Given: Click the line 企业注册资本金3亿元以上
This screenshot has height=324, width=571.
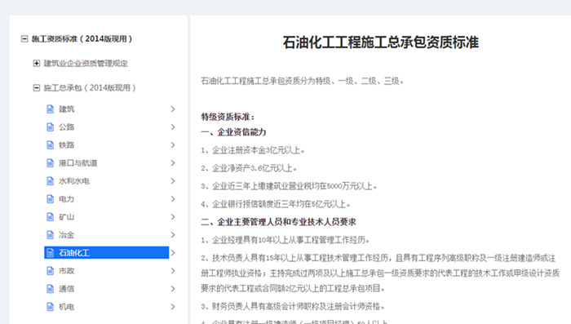Looking at the screenshot, I should point(253,150).
